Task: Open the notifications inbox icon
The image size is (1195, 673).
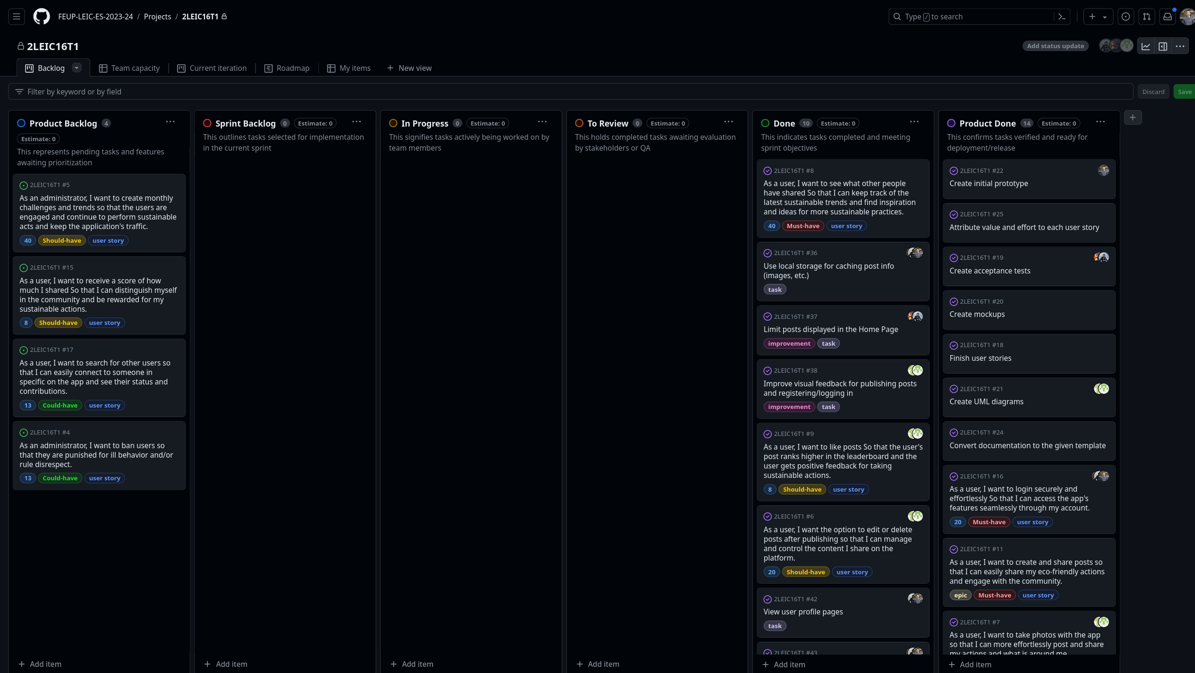Action: [1168, 17]
